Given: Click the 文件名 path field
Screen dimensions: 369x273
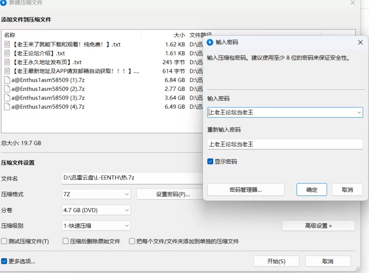Looking at the screenshot, I should (x=132, y=178).
